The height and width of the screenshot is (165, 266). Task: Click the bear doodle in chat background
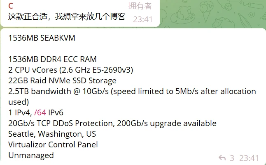click(x=183, y=15)
